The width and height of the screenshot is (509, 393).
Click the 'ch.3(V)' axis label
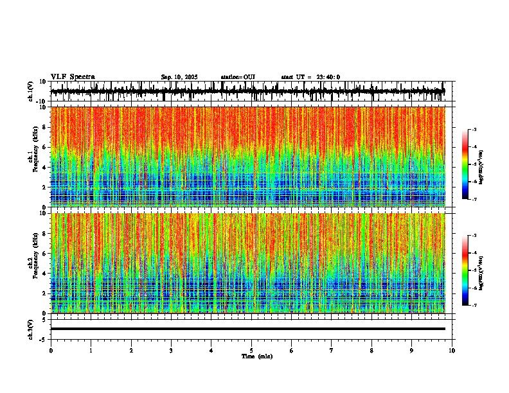pos(31,329)
